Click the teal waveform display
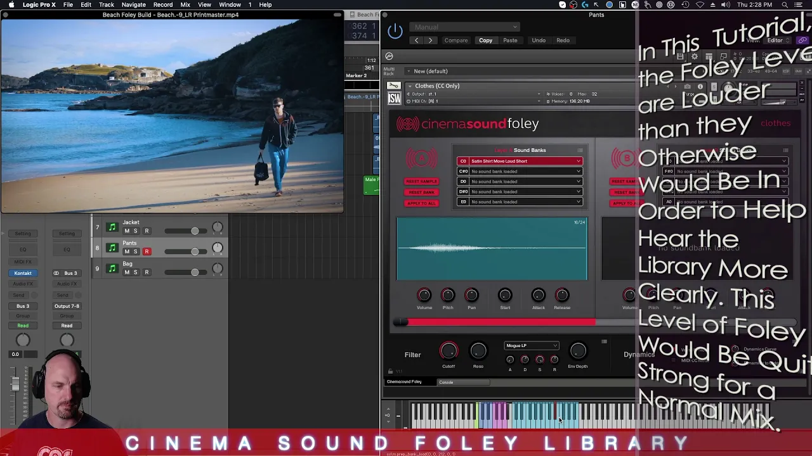812x456 pixels. [492, 249]
